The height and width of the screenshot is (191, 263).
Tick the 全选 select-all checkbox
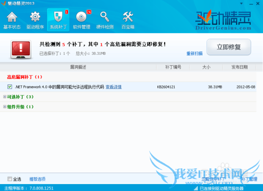point(9,179)
